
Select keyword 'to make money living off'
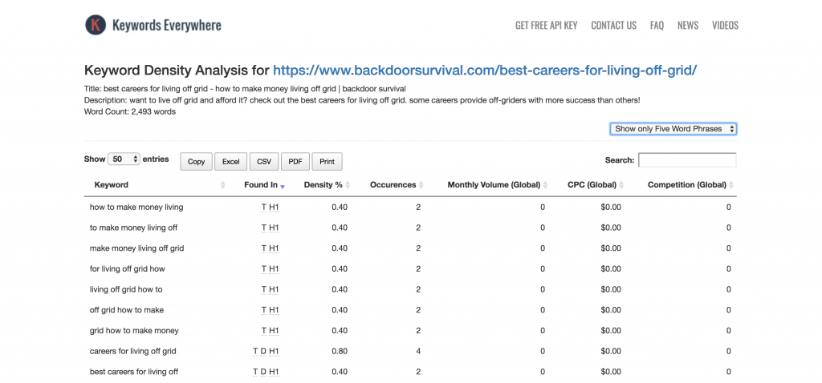[134, 228]
